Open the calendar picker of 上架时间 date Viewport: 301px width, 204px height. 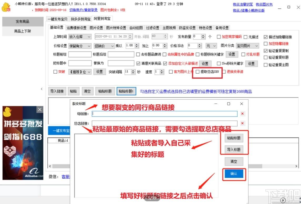click(x=130, y=37)
